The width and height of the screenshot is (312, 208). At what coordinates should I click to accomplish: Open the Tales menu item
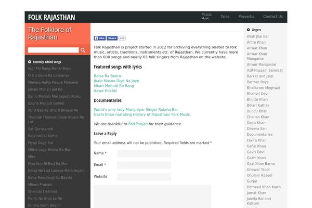[225, 17]
